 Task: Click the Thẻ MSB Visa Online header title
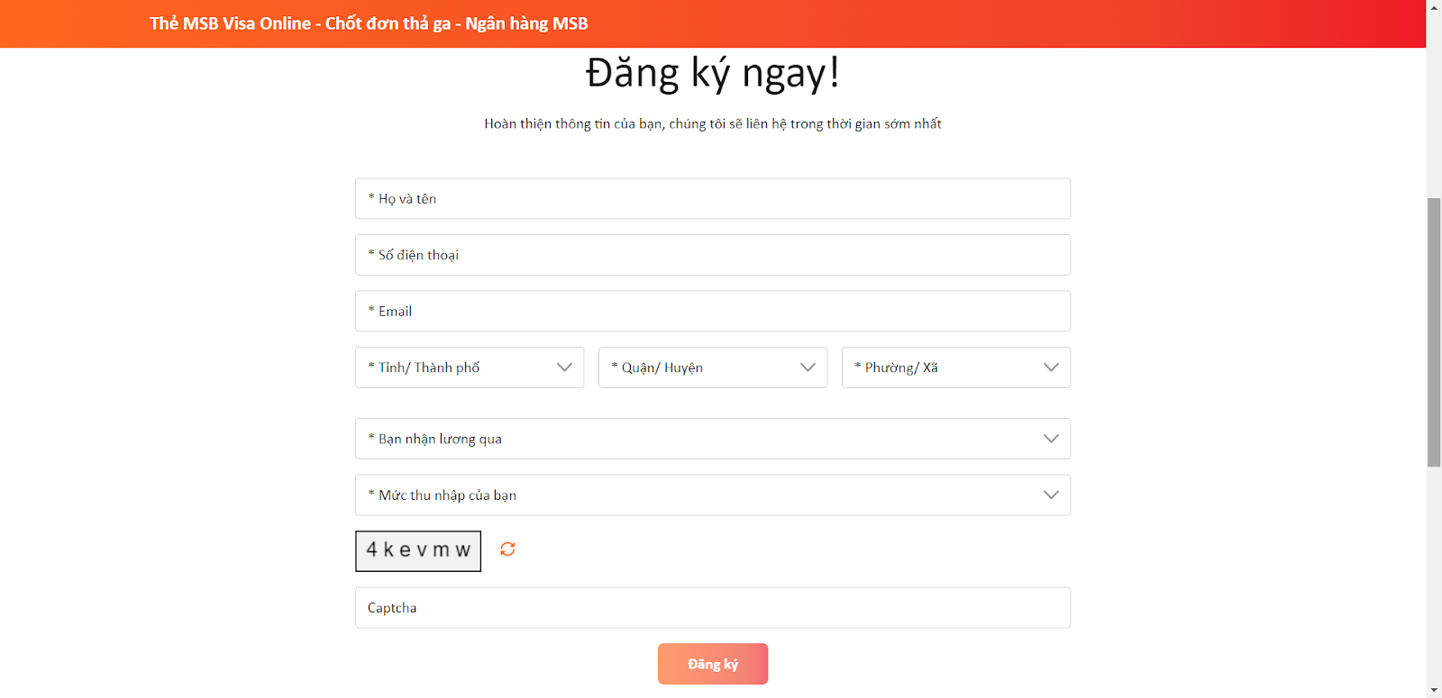pyautogui.click(x=369, y=23)
